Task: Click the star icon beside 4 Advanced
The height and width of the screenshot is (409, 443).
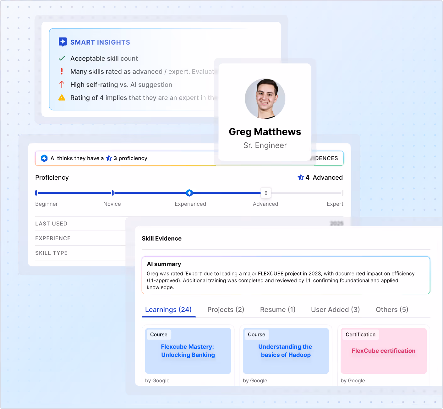Action: click(301, 177)
